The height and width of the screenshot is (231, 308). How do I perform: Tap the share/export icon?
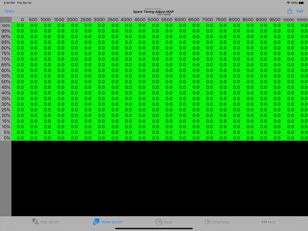click(290, 11)
